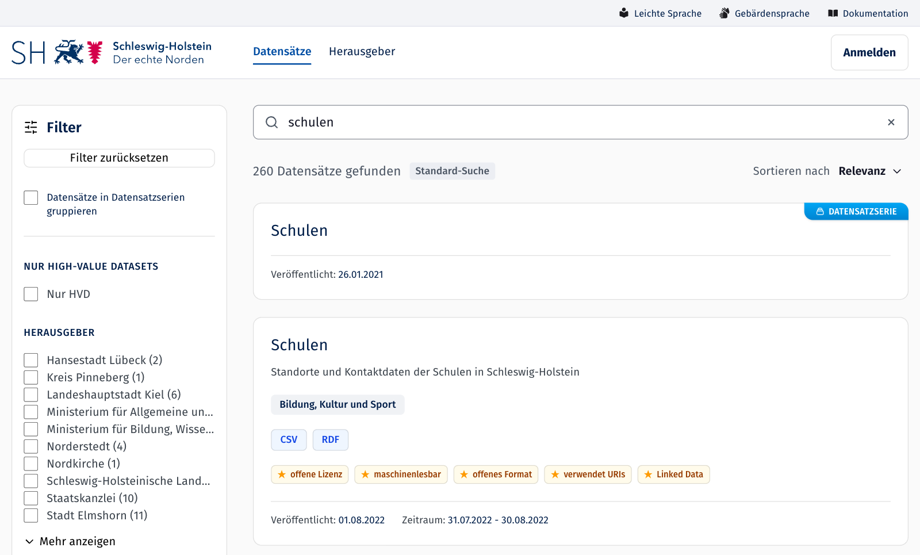Click 'Standorte und Kontaktdaten der Schulen' description
Image resolution: width=920 pixels, height=555 pixels.
coord(425,372)
